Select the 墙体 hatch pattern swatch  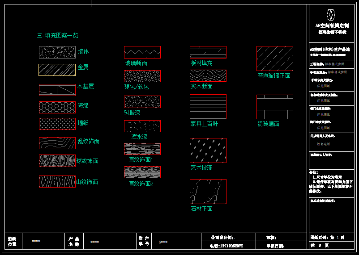click(57, 52)
